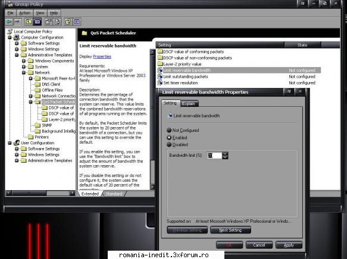The width and height of the screenshot is (347, 259).
Task: Click the Offline Files folder icon
Action: [x=38, y=90]
